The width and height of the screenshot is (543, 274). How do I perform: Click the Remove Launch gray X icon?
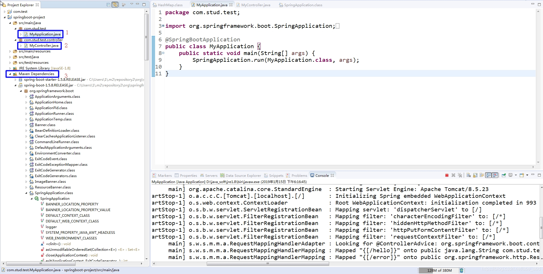coord(453,175)
